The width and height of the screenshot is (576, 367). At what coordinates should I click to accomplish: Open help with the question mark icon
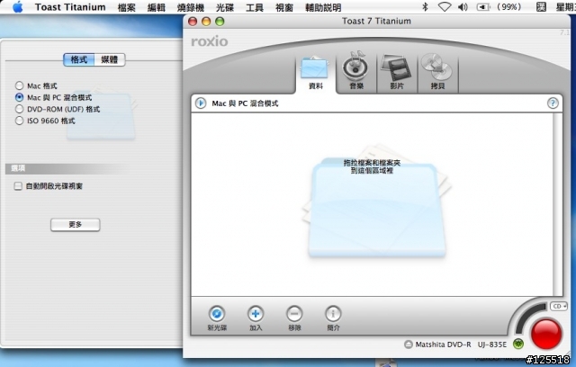pyautogui.click(x=553, y=103)
